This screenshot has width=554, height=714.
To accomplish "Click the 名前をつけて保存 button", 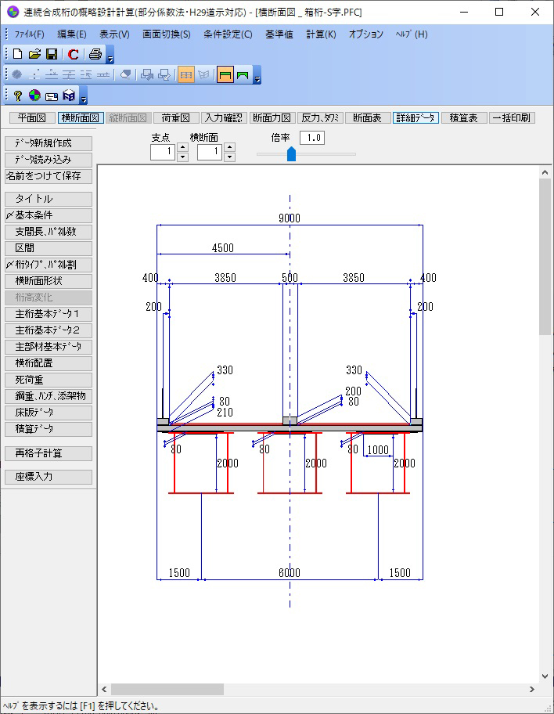I will (49, 176).
